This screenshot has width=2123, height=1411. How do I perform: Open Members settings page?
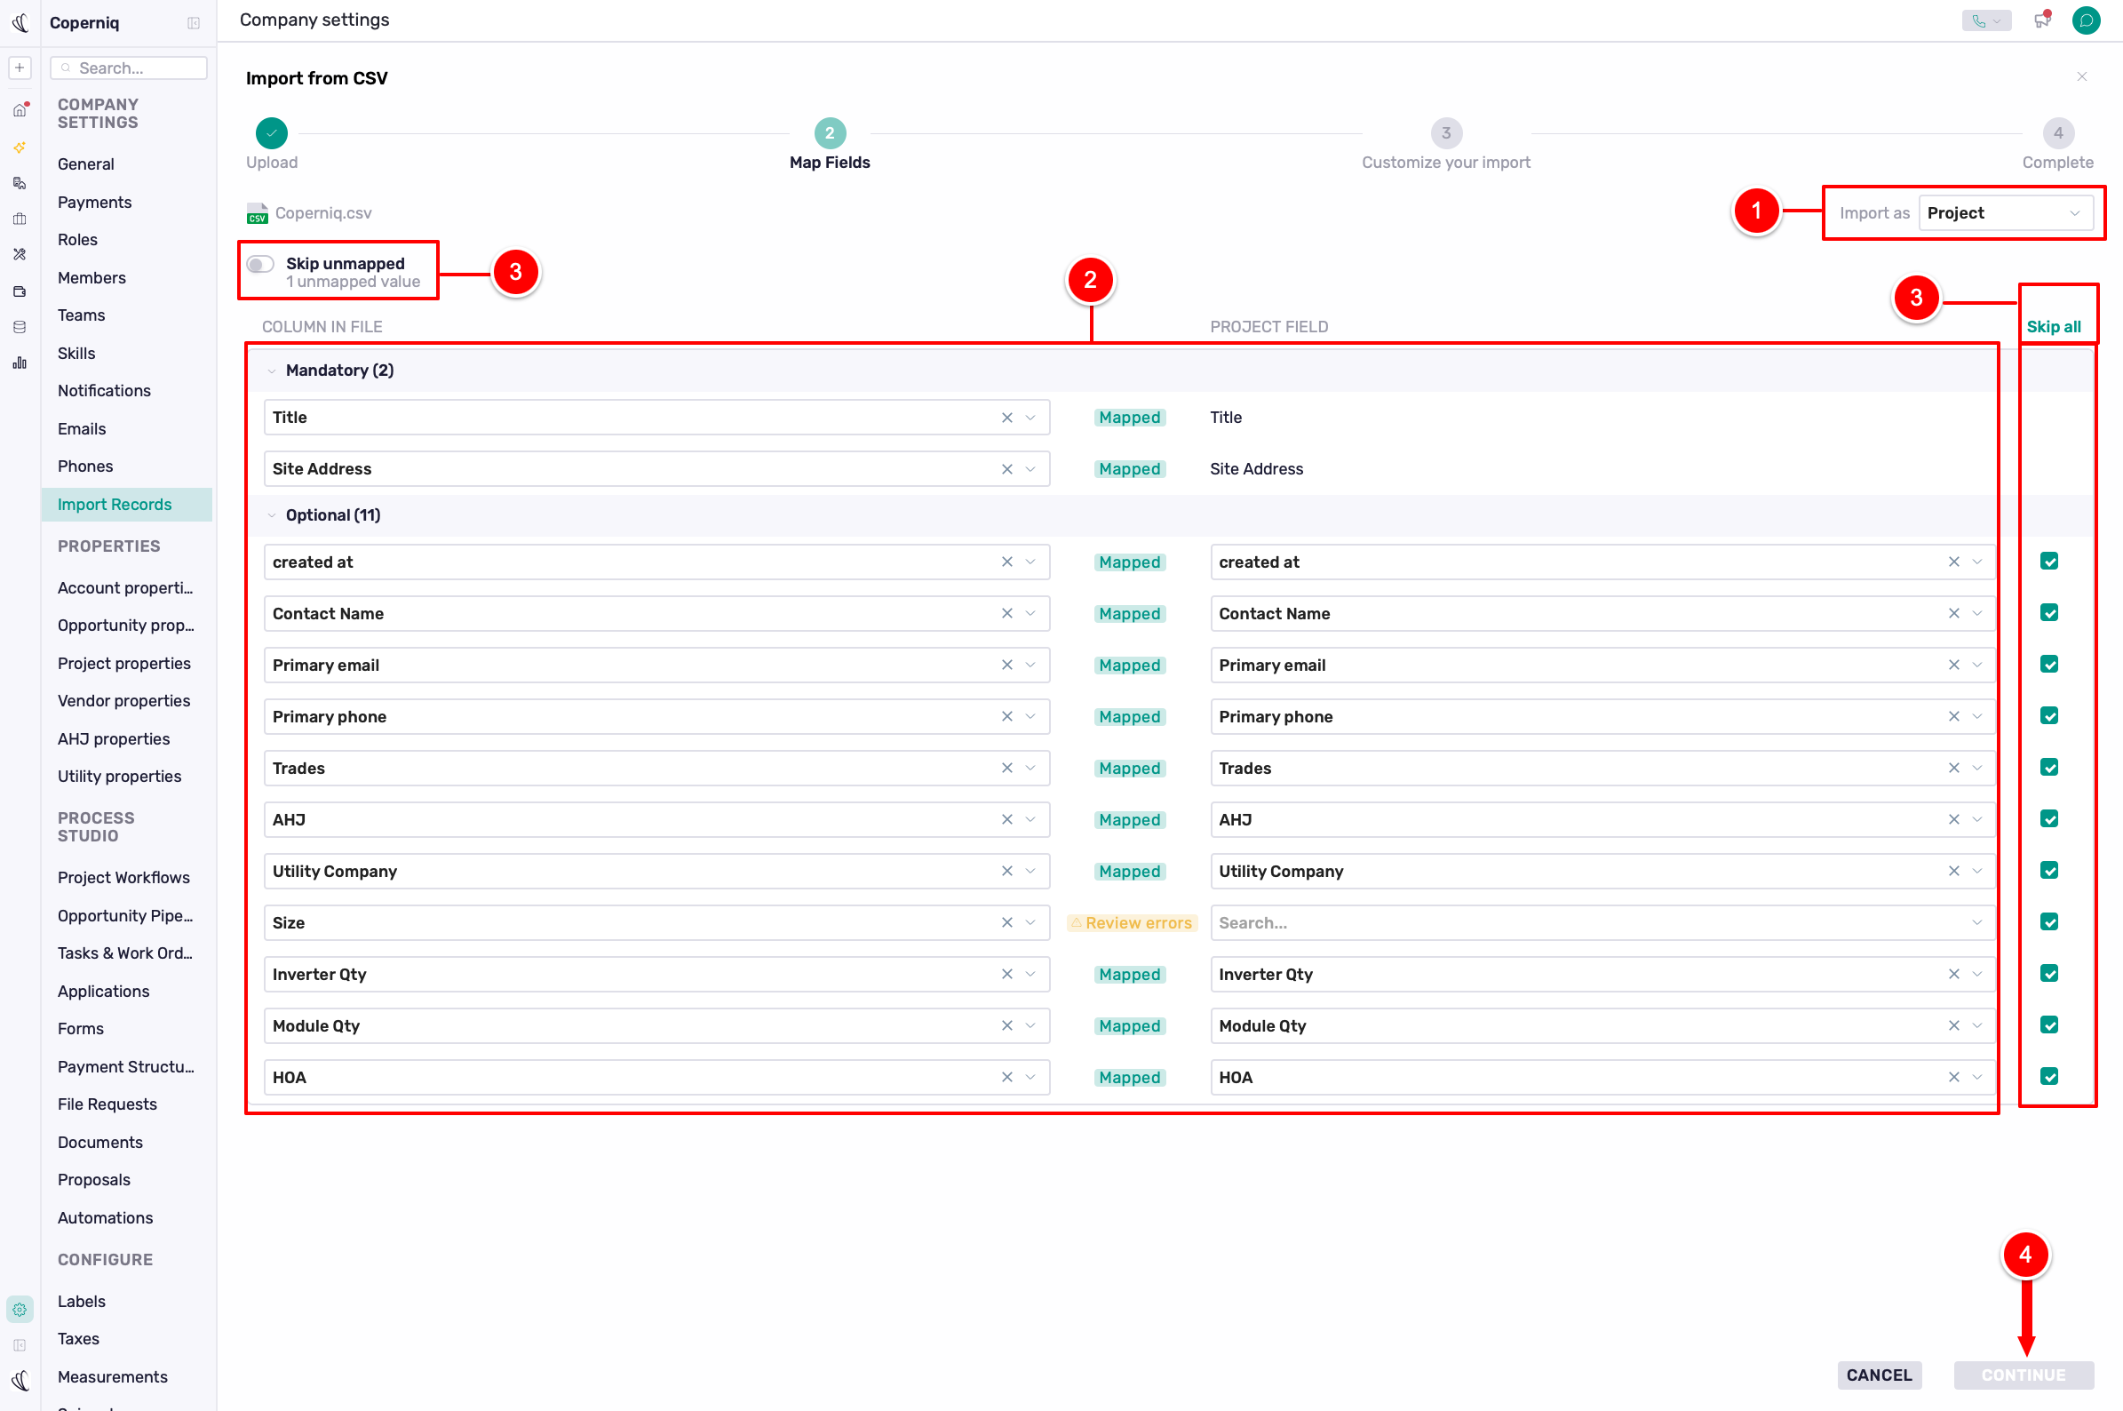91,277
